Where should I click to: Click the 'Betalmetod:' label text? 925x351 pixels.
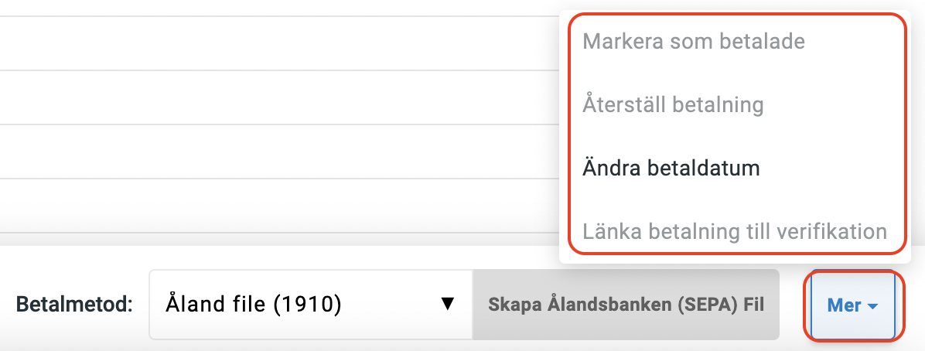click(x=74, y=305)
